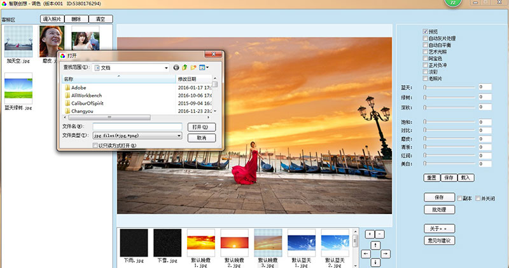Toggle the 预览 preview checkbox
Screen dimensions: 509x268
425,31
